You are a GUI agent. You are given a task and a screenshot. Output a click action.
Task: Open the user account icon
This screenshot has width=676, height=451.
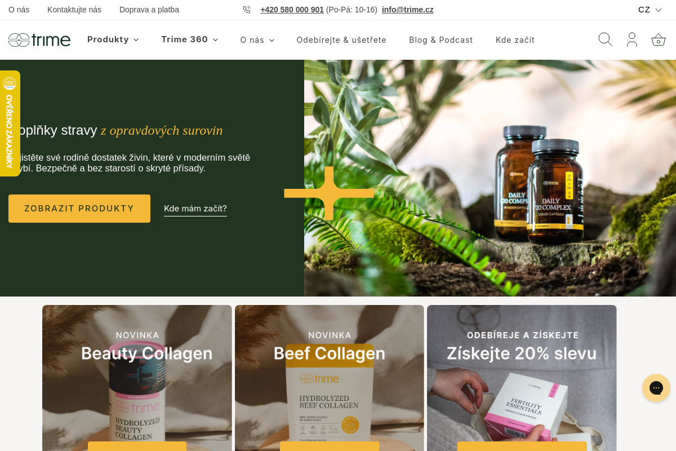pyautogui.click(x=632, y=39)
